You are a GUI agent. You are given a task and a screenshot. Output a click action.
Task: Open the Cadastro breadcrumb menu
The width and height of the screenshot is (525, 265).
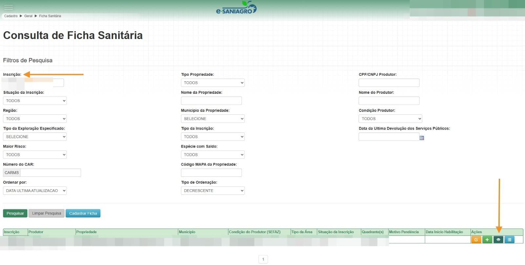tap(11, 16)
